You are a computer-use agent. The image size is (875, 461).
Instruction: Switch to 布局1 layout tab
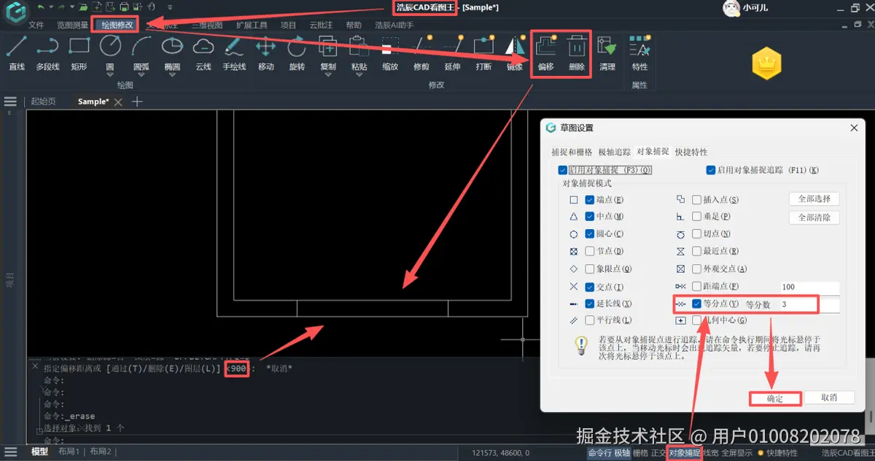click(69, 452)
